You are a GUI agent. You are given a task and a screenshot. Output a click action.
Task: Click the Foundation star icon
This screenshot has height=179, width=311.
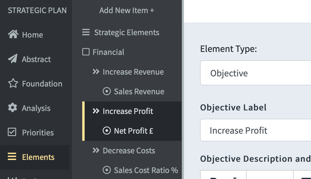pyautogui.click(x=13, y=83)
